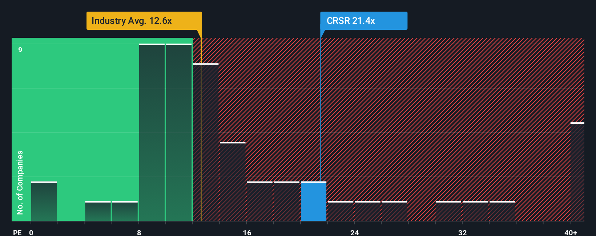Screen dimensions: 596x236
Task: Click the PE axis label
Action: [x=17, y=232]
